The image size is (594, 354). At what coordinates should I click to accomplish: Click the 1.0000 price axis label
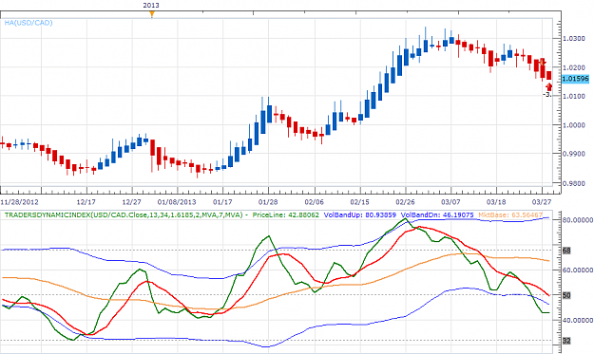(x=574, y=125)
